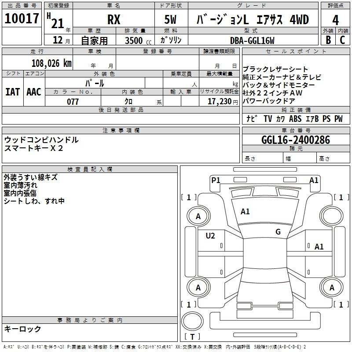Select the note ウッドコンビハンドル

point(41,140)
